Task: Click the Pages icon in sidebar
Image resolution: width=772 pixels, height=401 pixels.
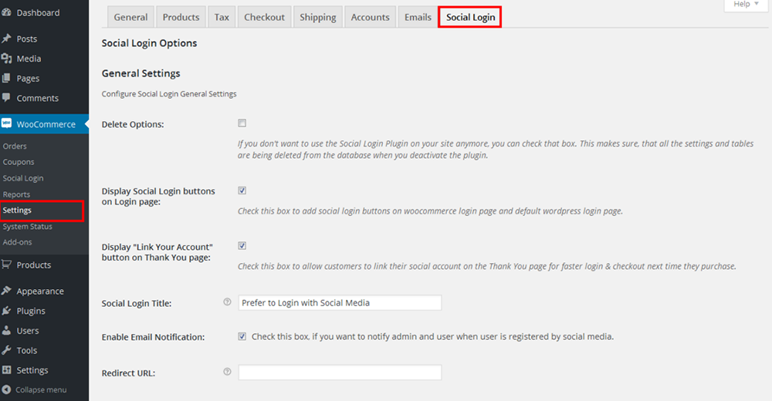Action: pos(7,79)
